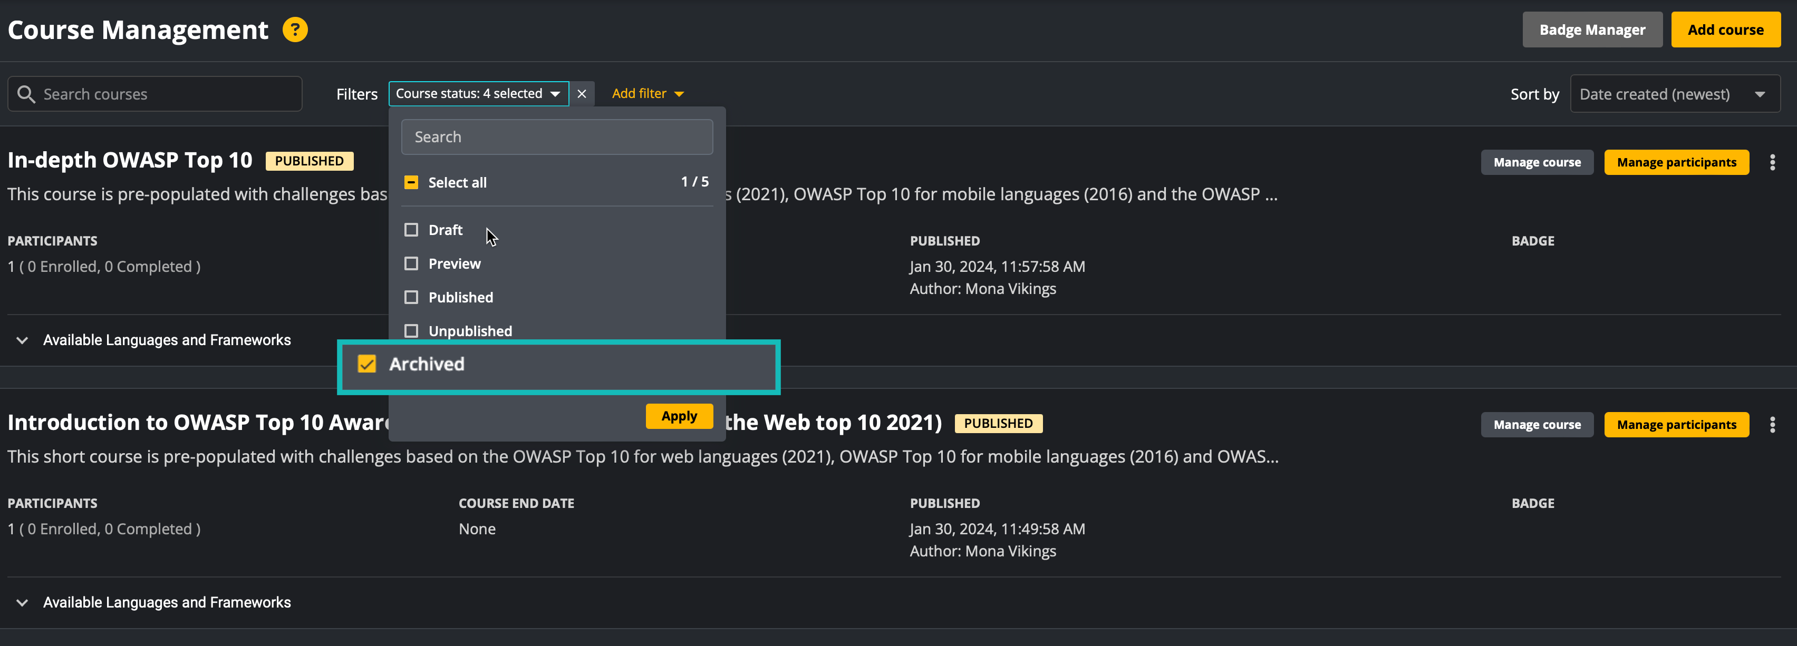This screenshot has height=646, width=1797.
Task: Click the Apply button in filter popup
Action: click(x=679, y=416)
